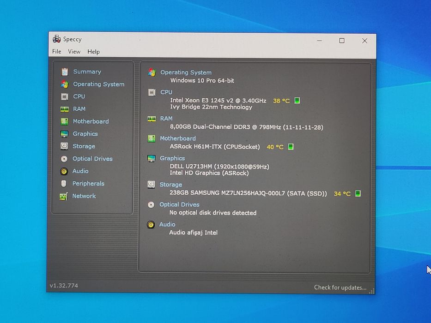Click the Network card icon in sidebar
431x323 pixels.
63,197
